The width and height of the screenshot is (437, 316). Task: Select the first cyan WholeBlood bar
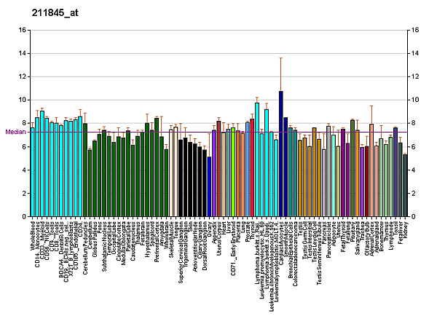[33, 172]
